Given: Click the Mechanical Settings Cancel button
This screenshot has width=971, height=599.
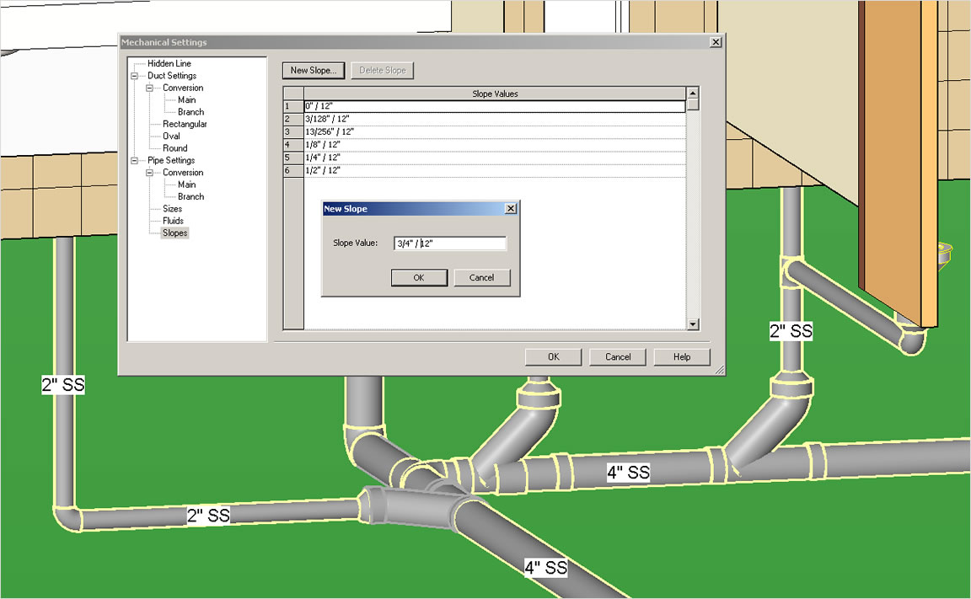Looking at the screenshot, I should pyautogui.click(x=617, y=357).
